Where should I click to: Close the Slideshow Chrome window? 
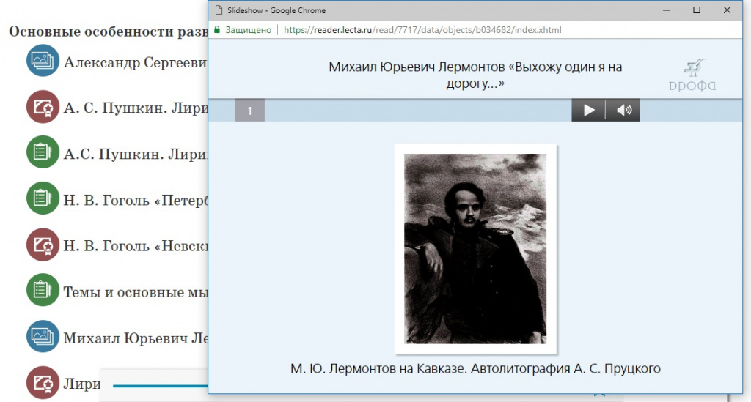[x=727, y=10]
